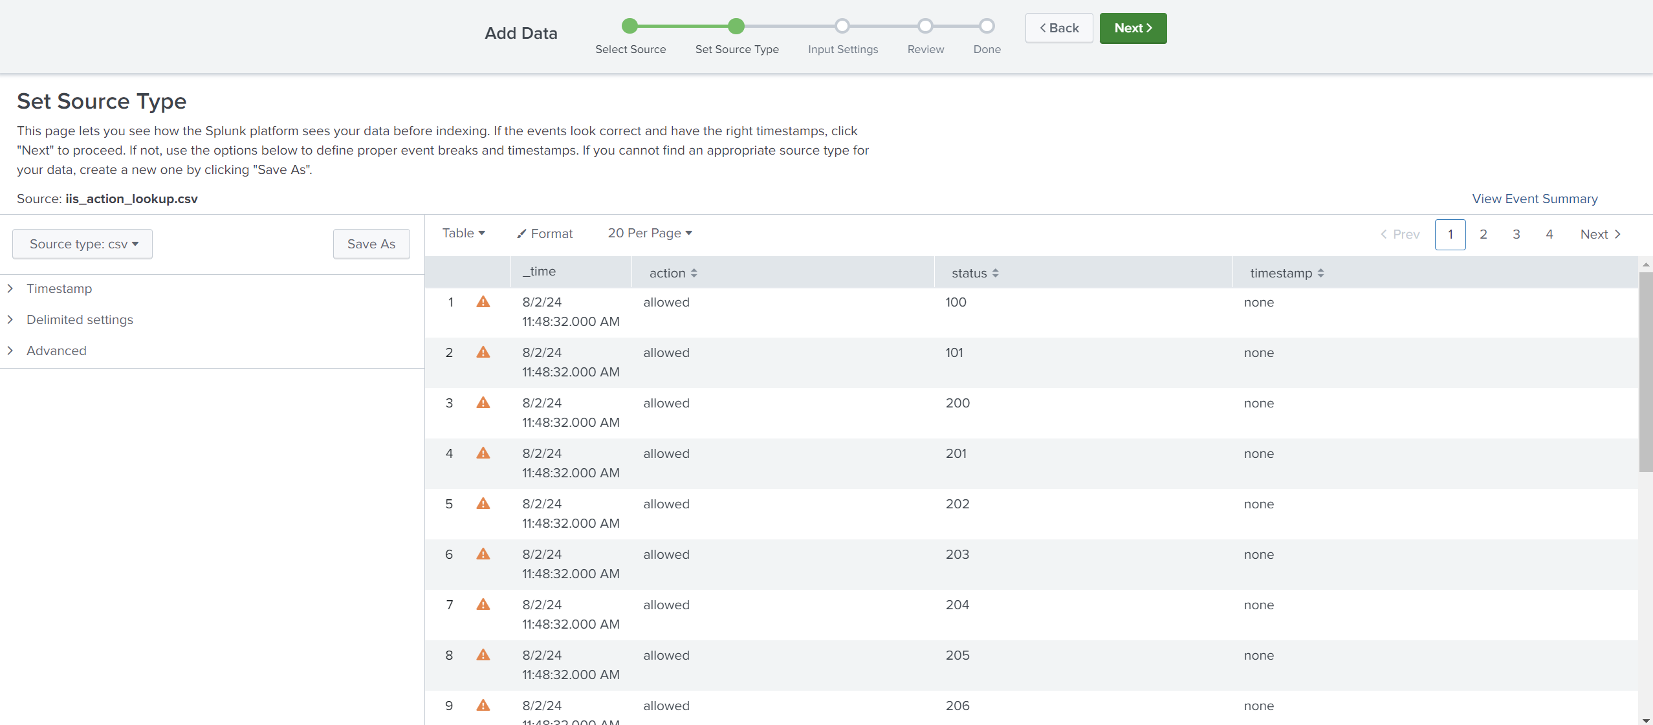Click the Save As button
This screenshot has width=1653, height=725.
point(370,243)
